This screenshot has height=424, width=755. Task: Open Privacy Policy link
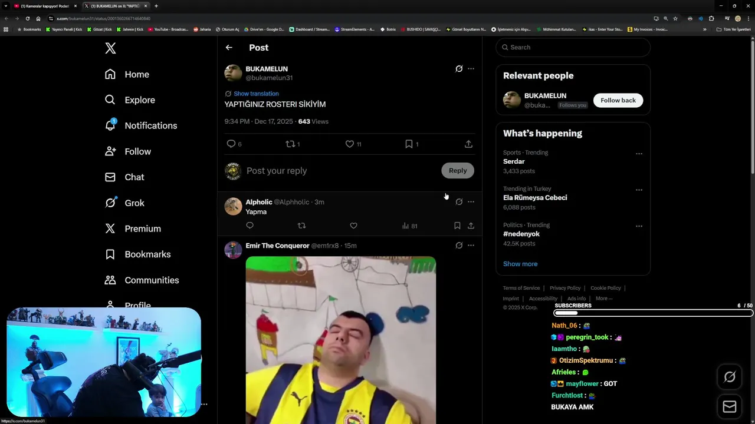(x=565, y=288)
